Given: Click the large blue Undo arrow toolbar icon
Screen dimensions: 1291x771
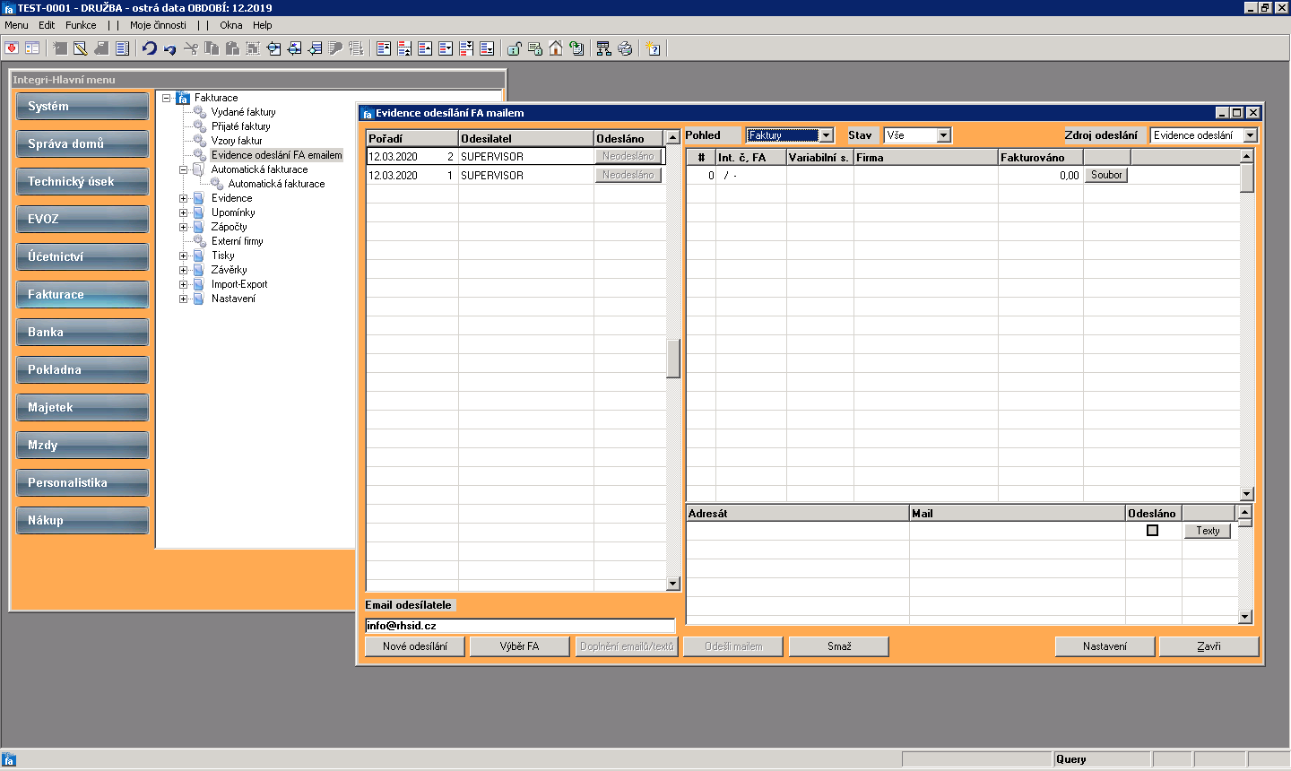Looking at the screenshot, I should [150, 48].
